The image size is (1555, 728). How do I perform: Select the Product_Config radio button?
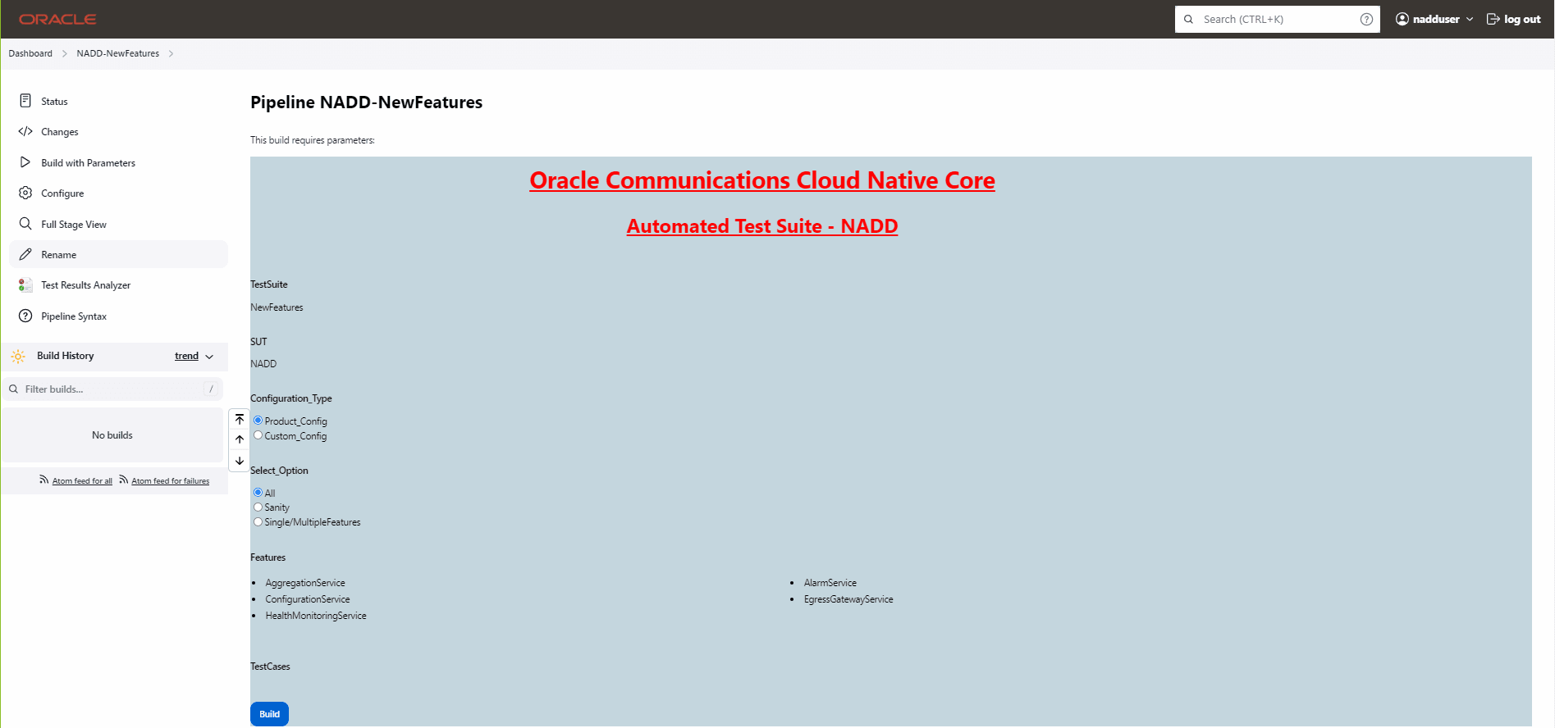point(258,421)
